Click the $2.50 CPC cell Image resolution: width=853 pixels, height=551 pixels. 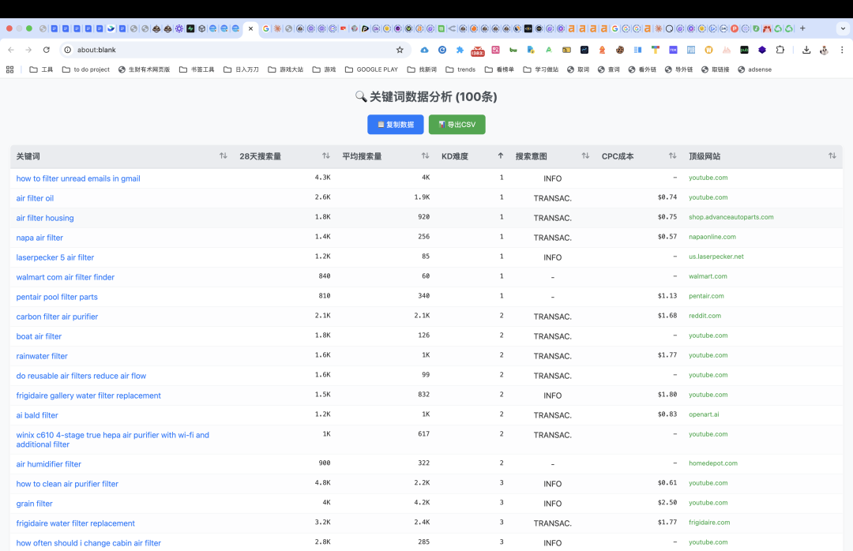pos(667,503)
